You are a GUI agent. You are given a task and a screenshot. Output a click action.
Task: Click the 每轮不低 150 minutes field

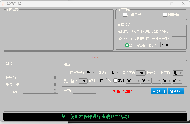140,73
